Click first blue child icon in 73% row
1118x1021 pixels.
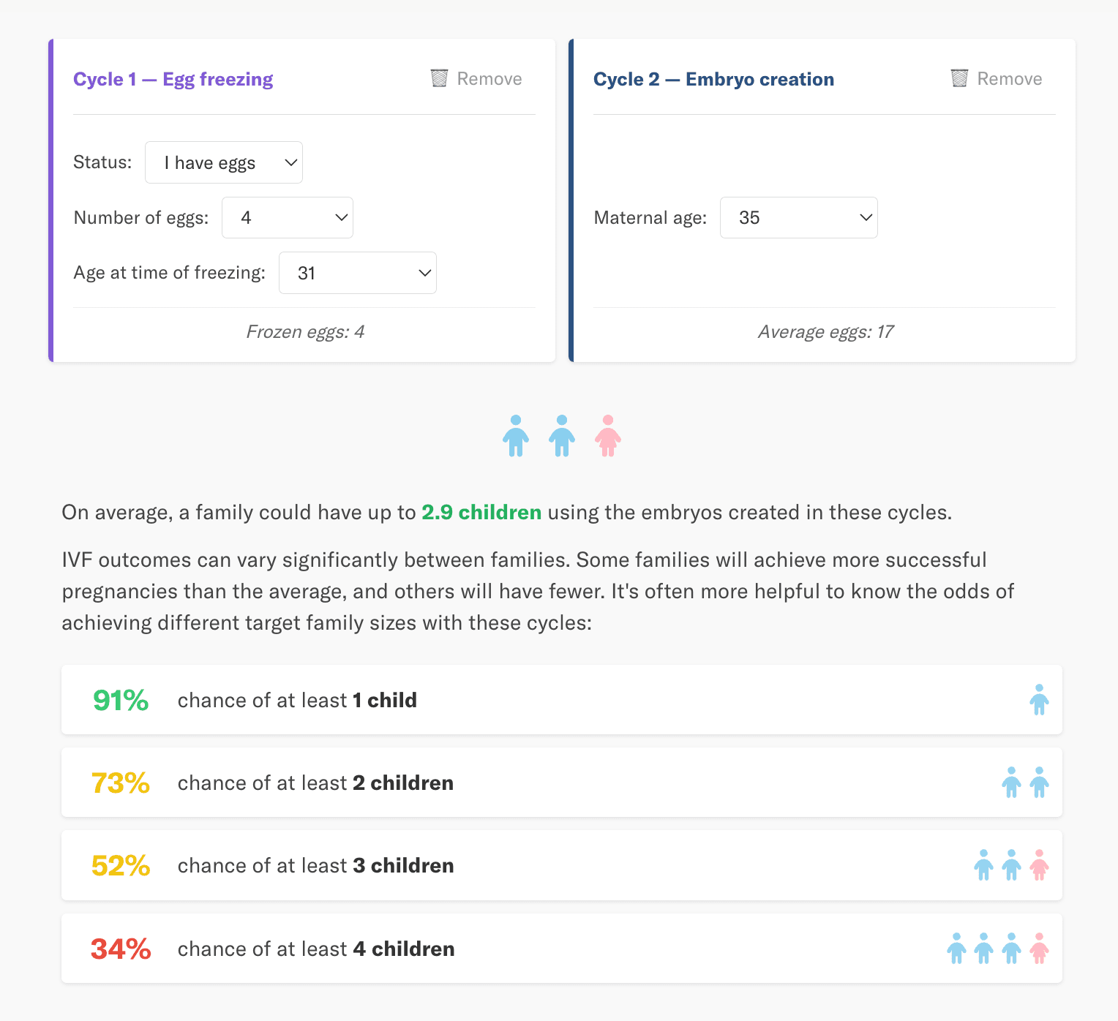1011,783
